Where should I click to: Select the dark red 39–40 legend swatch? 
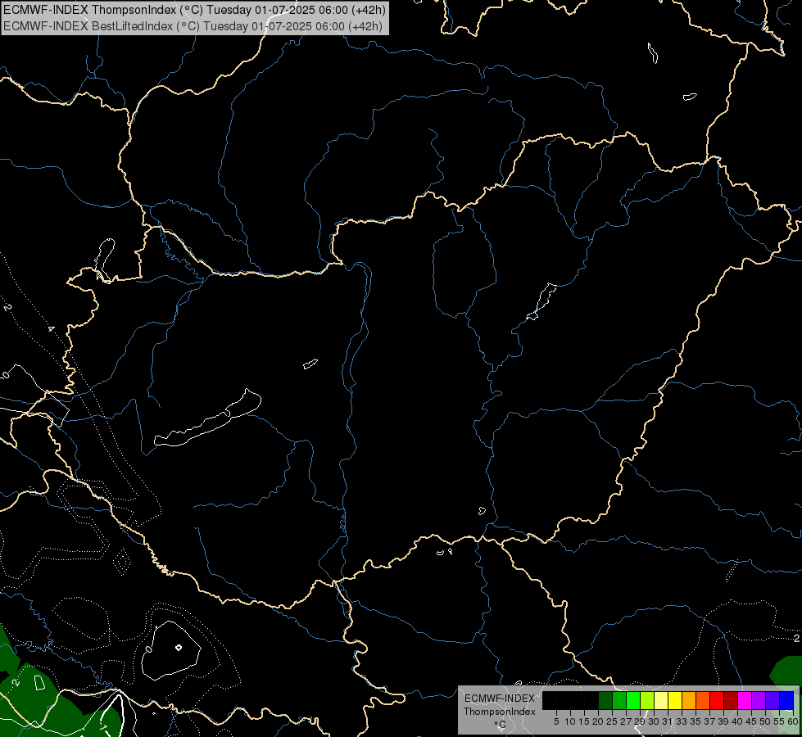[731, 701]
